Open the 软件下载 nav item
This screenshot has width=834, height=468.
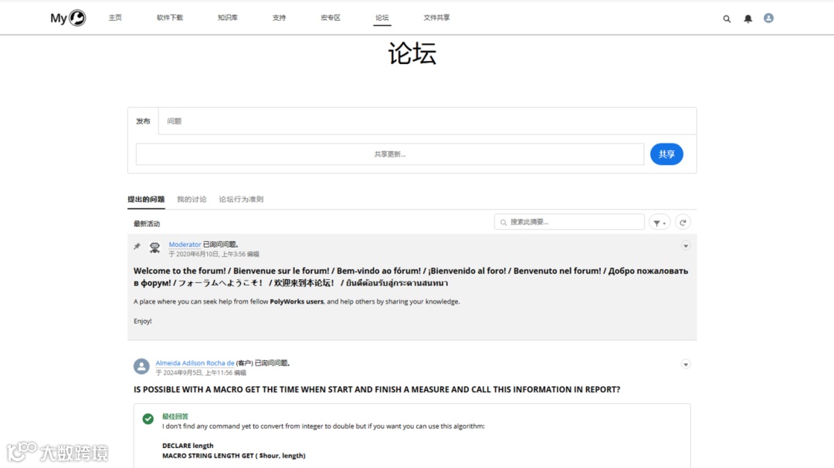coord(170,18)
